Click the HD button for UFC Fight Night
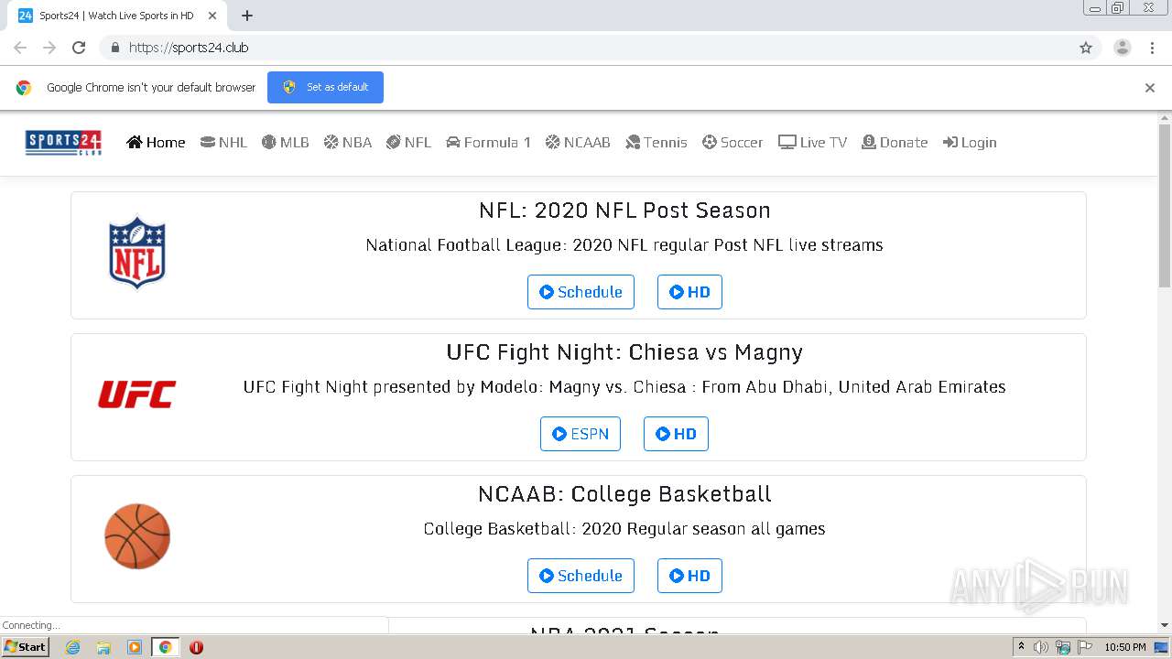 [676, 434]
